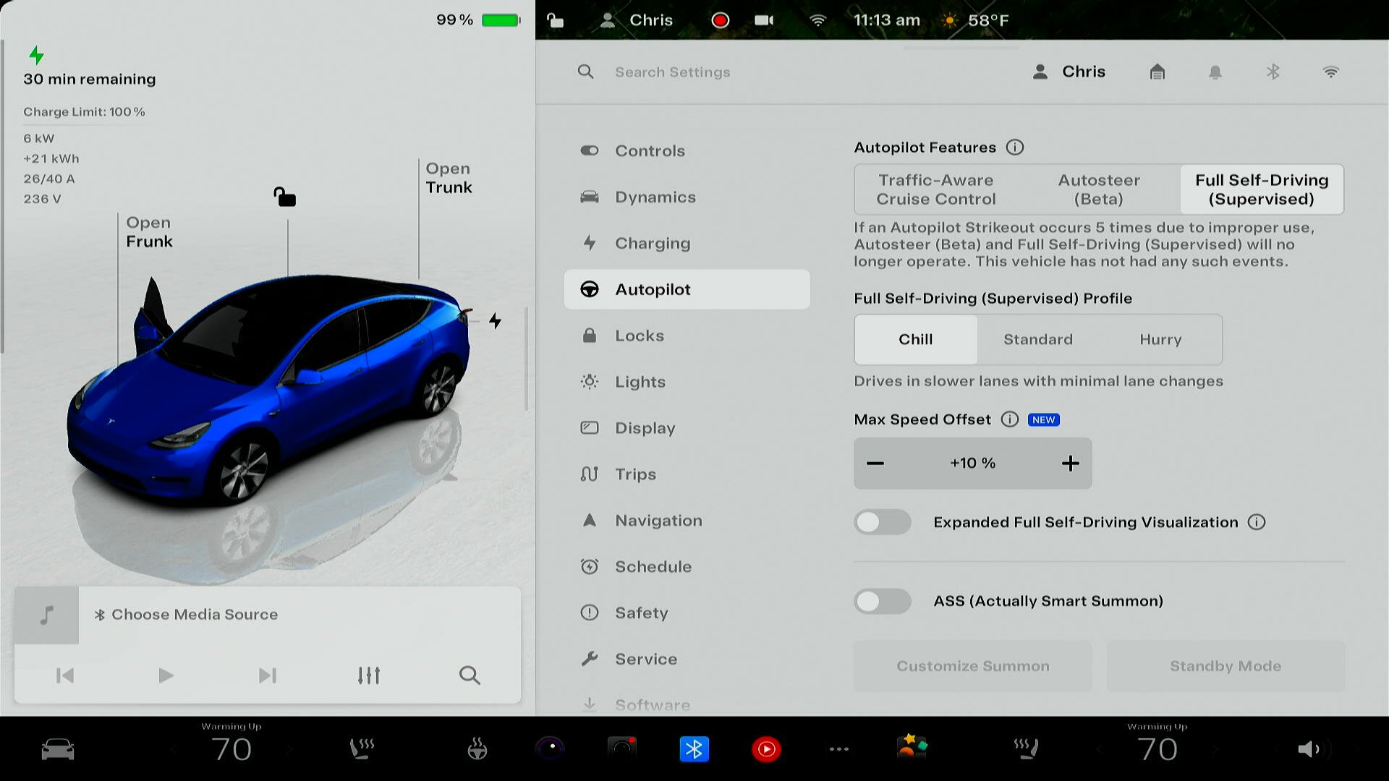
Task: Tap the notifications bell icon
Action: click(x=1215, y=72)
